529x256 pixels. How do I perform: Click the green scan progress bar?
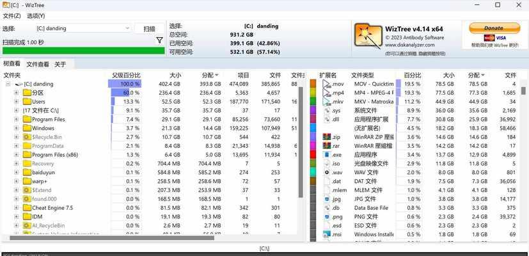click(83, 51)
